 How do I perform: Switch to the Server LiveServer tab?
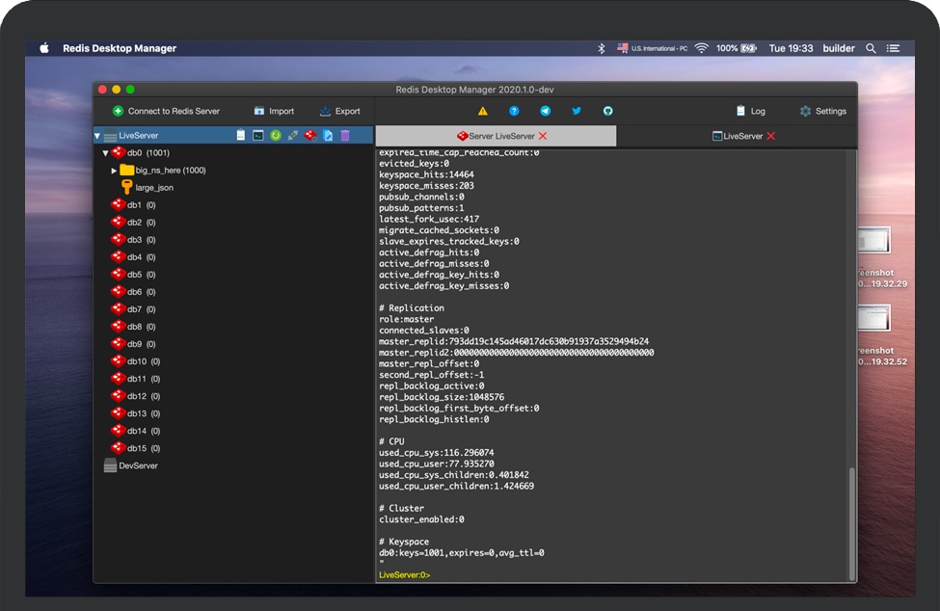coord(496,136)
